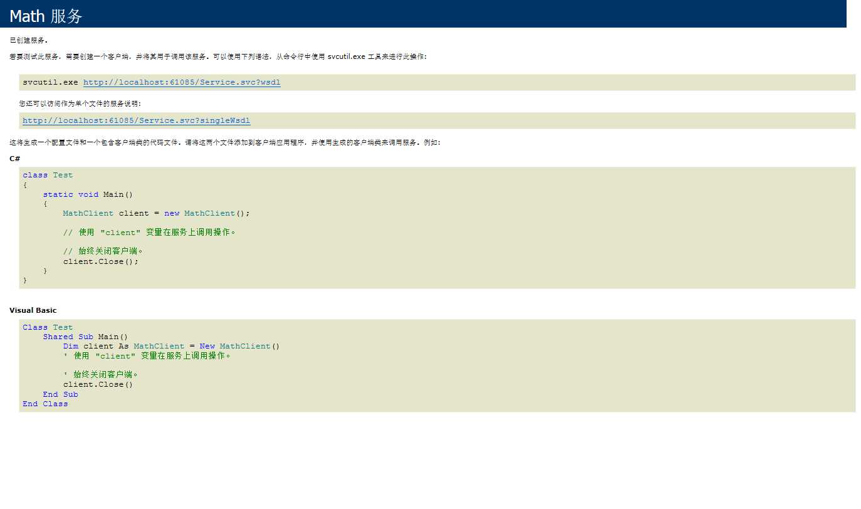Open the Service.svc?wsdl link

pos(182,82)
